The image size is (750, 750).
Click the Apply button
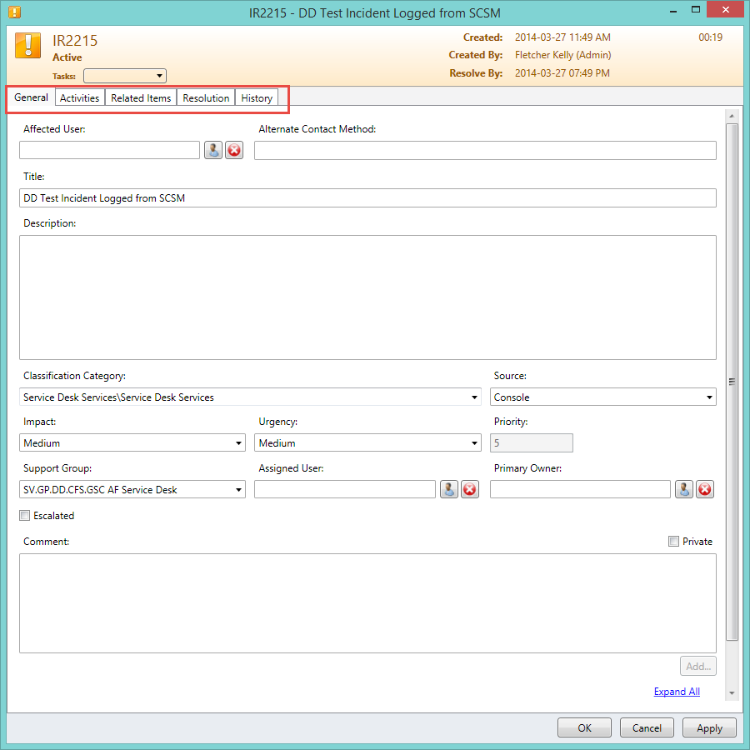(x=709, y=727)
